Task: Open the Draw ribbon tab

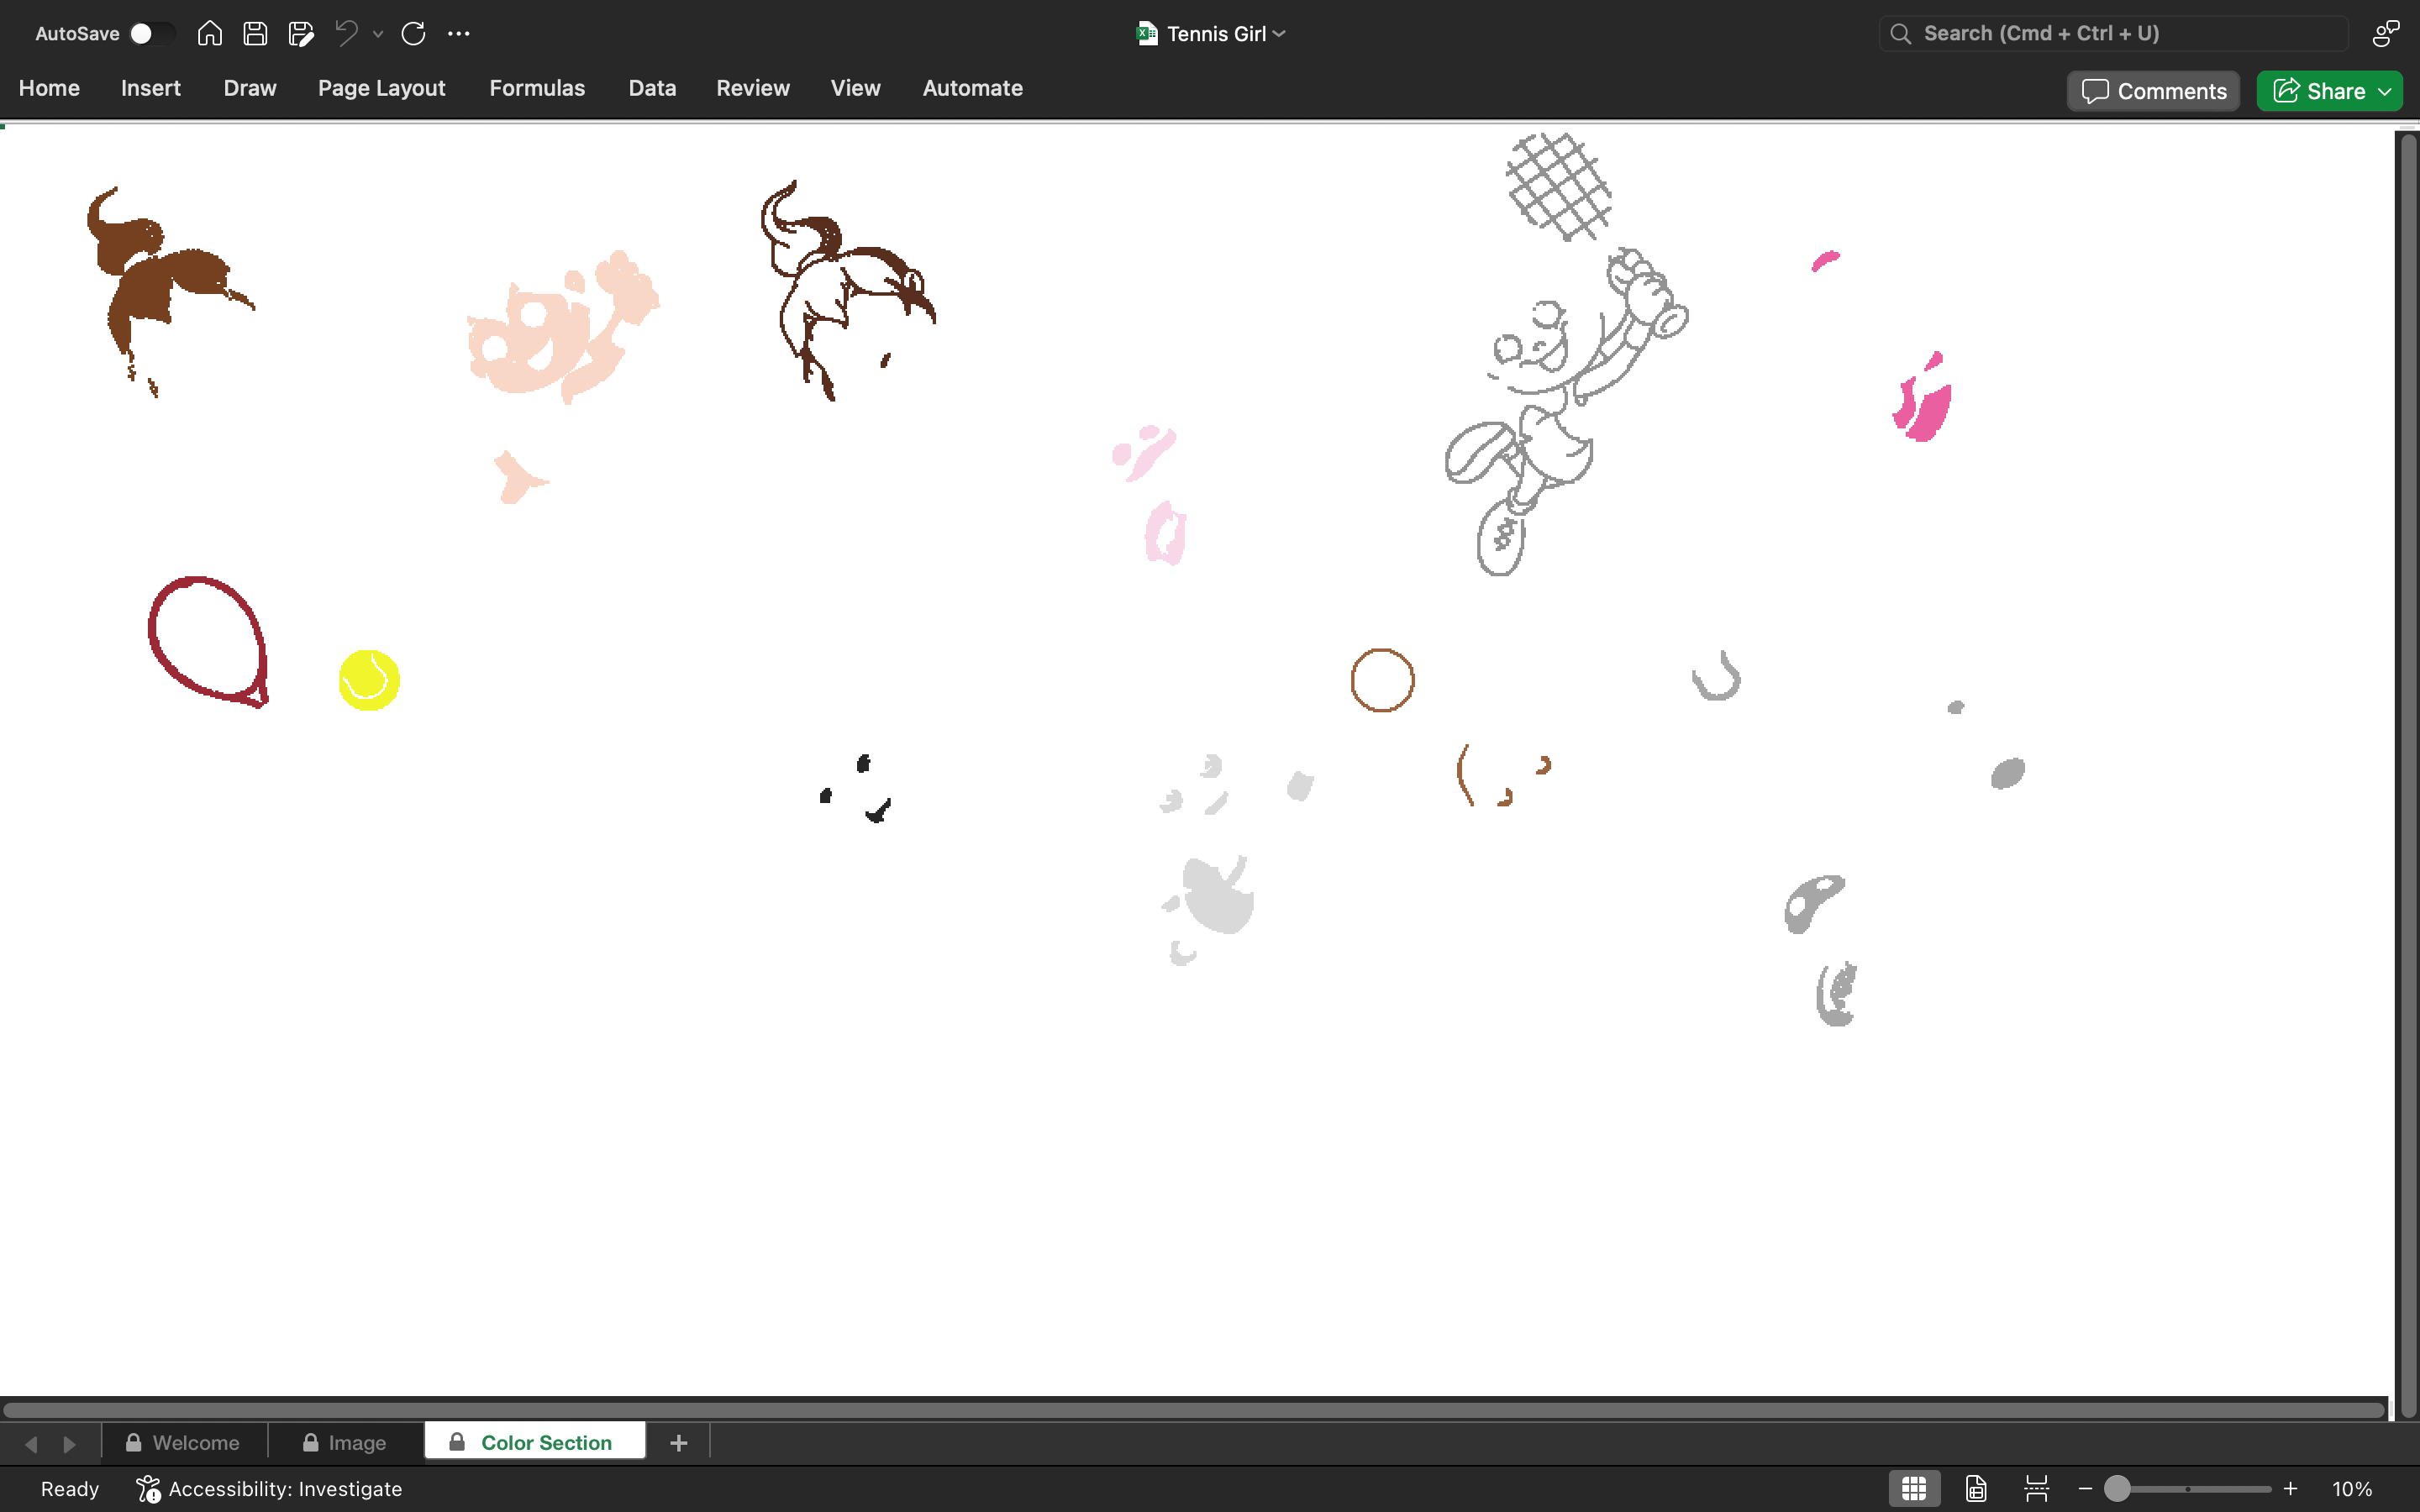Action: click(250, 88)
